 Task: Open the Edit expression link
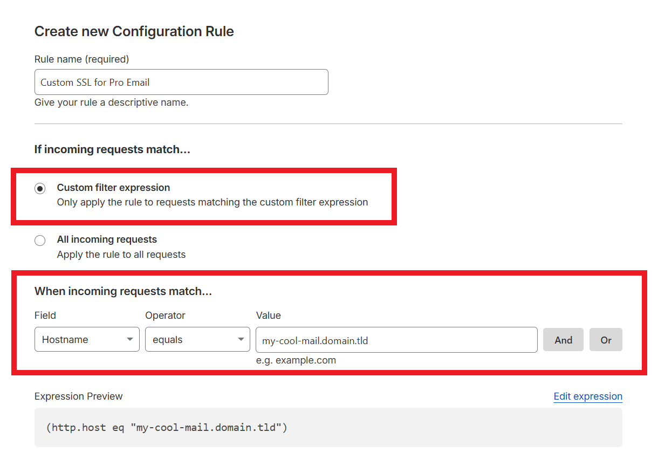pos(588,396)
